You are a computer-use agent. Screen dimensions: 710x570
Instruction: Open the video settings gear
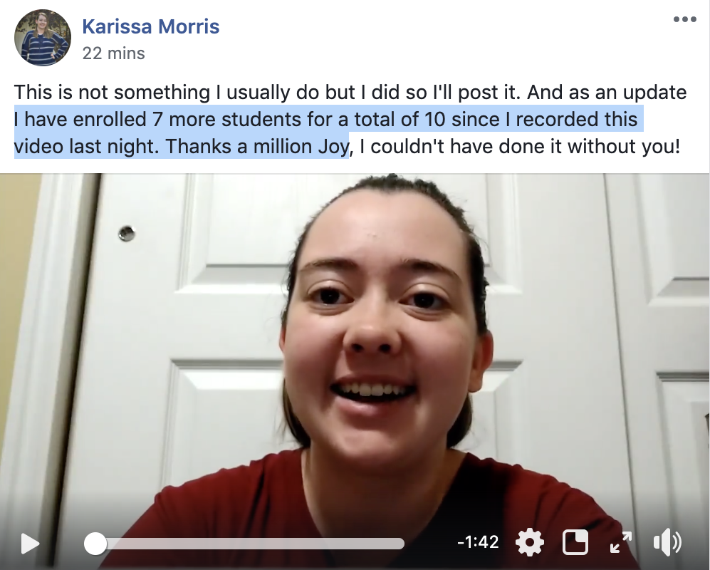[x=529, y=542]
